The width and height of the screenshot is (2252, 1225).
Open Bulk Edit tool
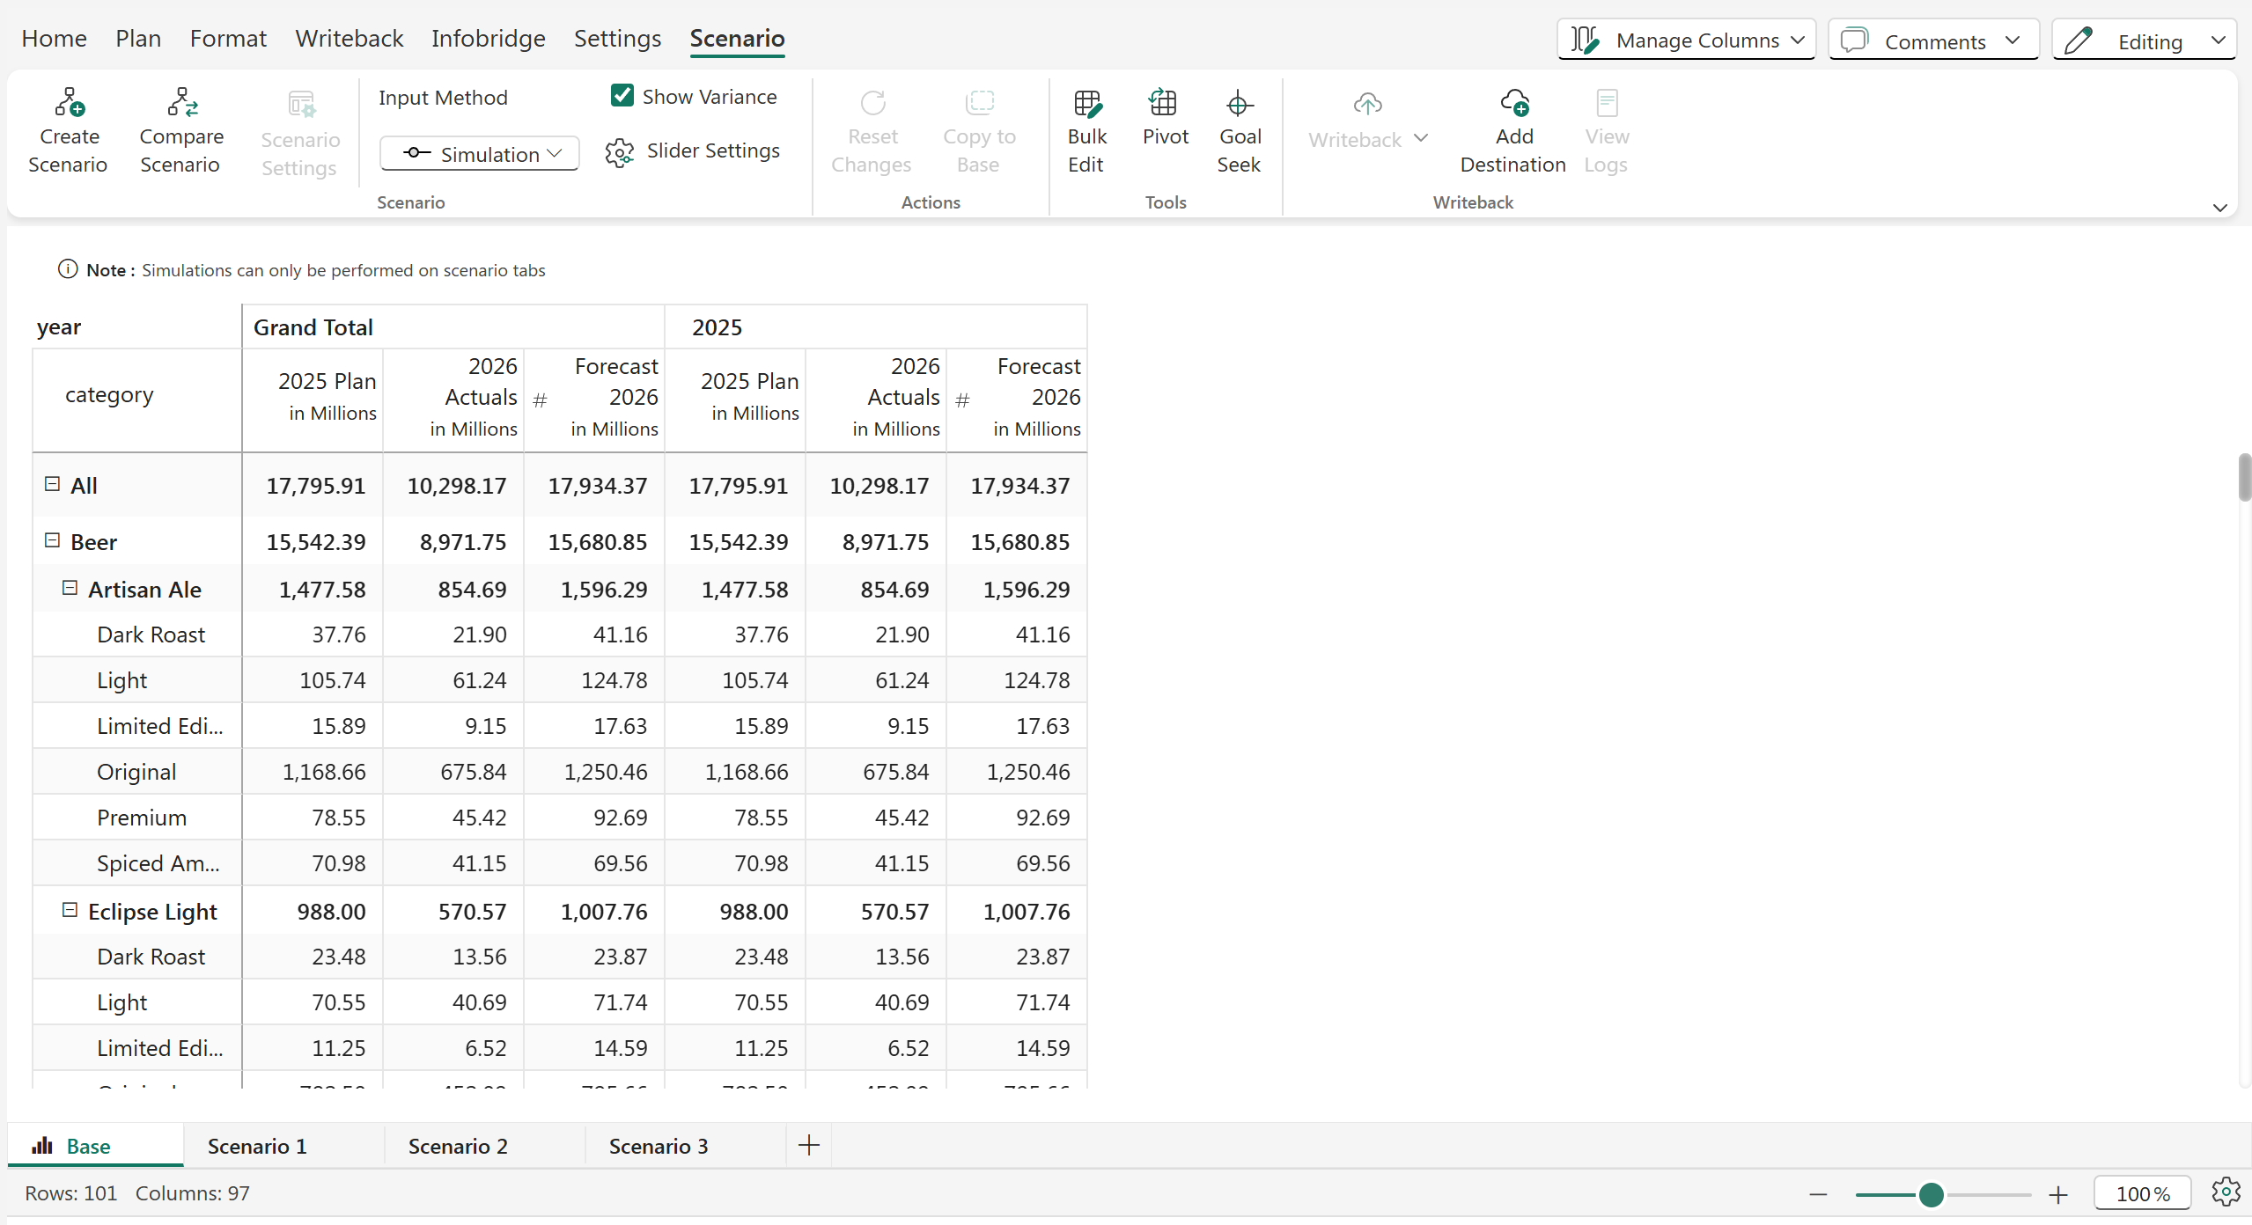1086,104
